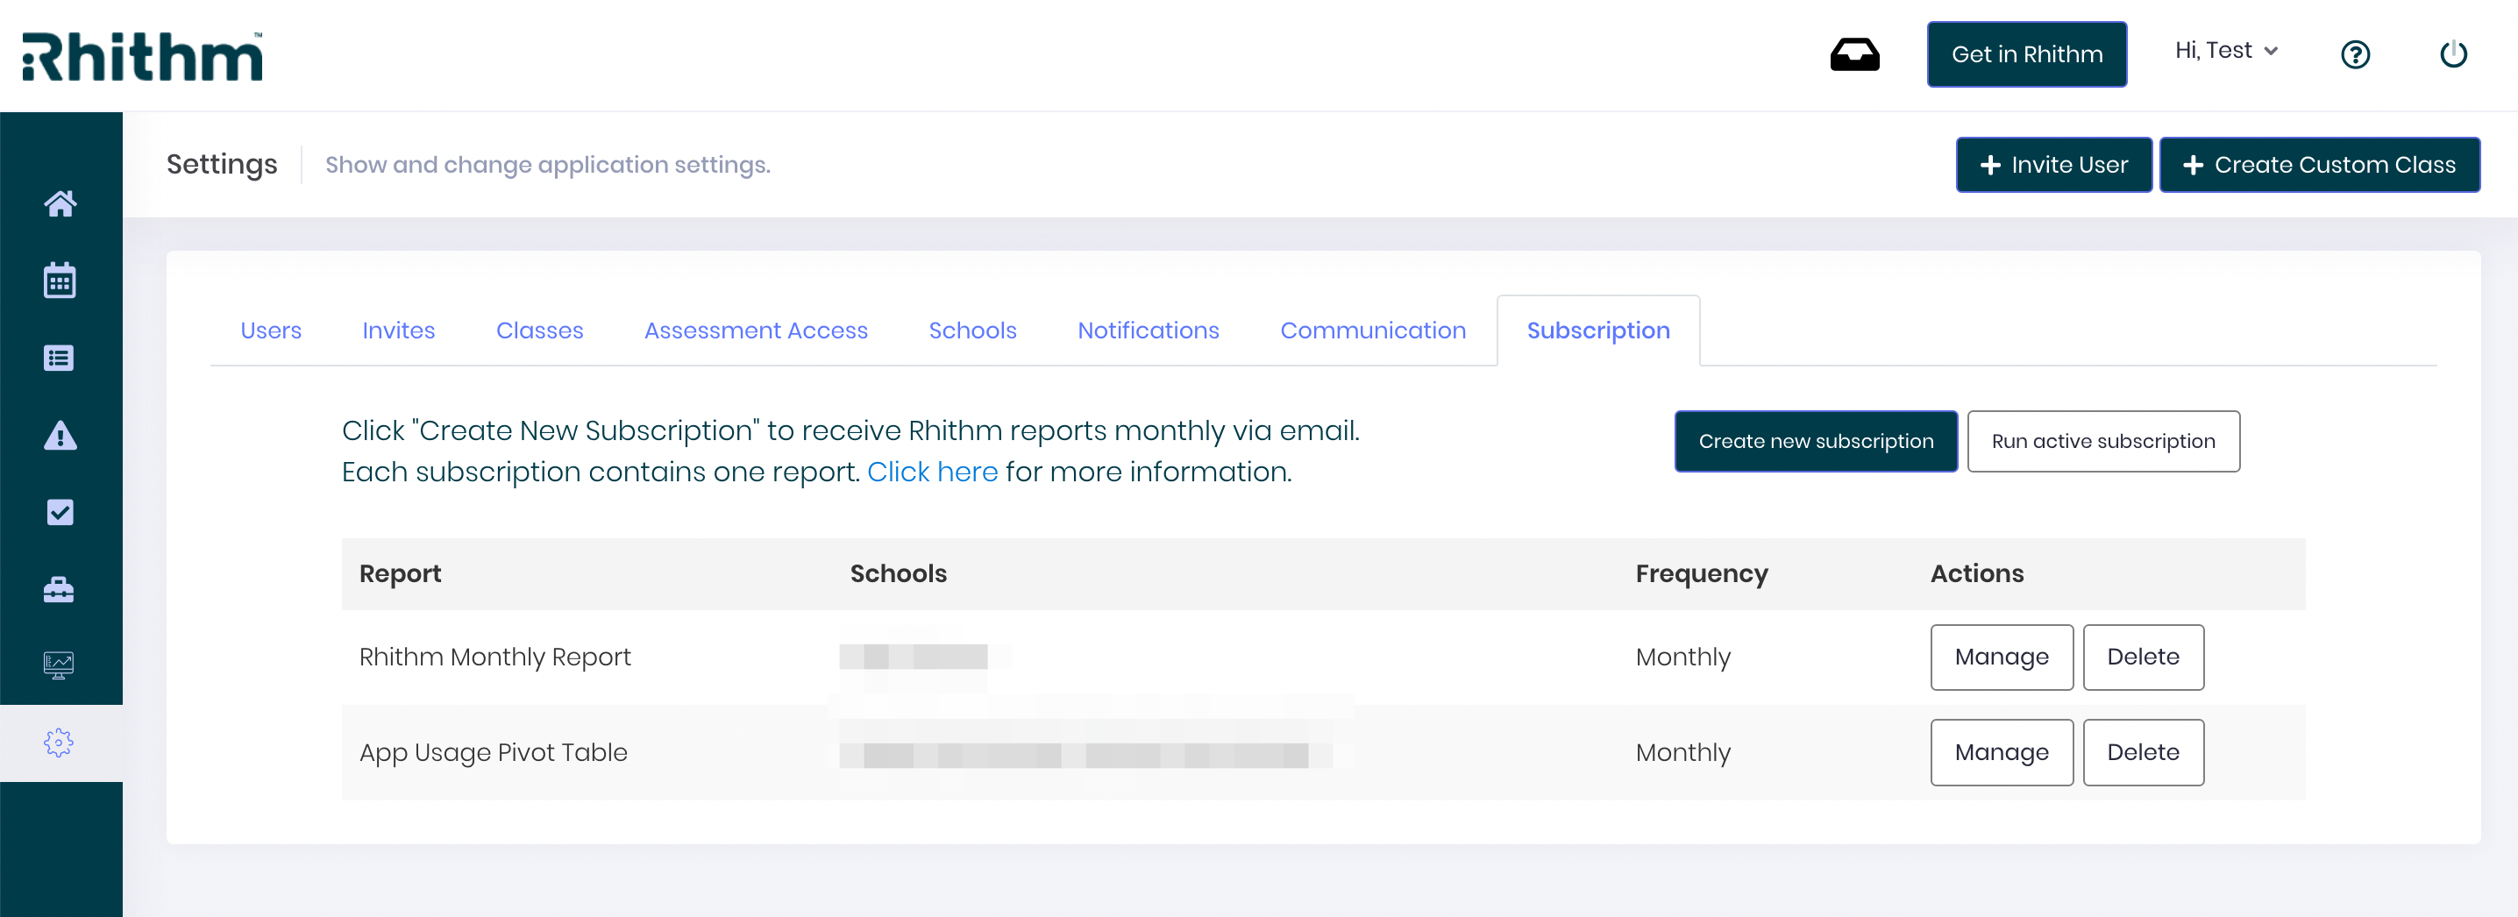This screenshot has height=917, width=2518.
Task: Click Create new subscription button
Action: click(1815, 441)
